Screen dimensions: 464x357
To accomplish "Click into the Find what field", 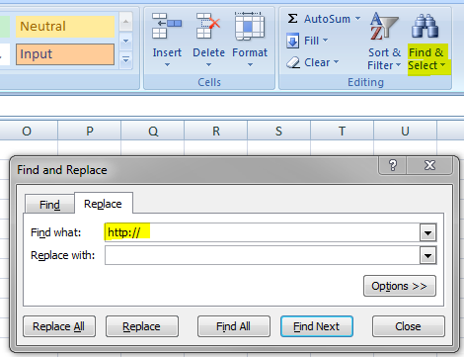I will pos(263,232).
